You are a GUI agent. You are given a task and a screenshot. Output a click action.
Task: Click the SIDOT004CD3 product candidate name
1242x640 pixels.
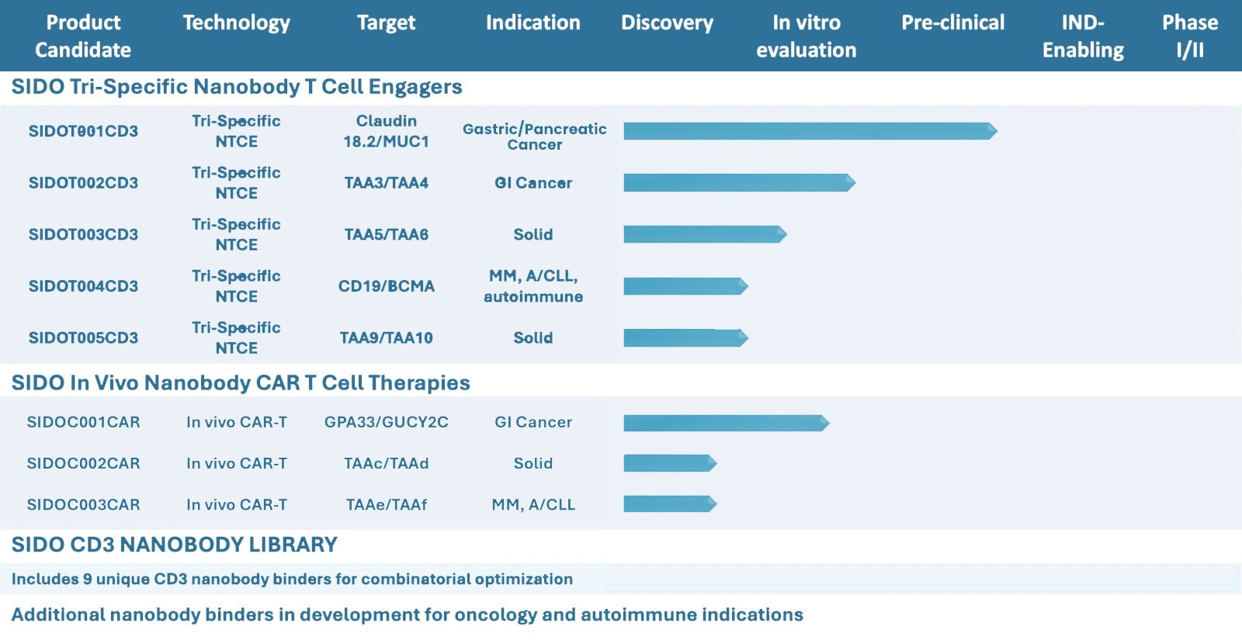tap(83, 286)
